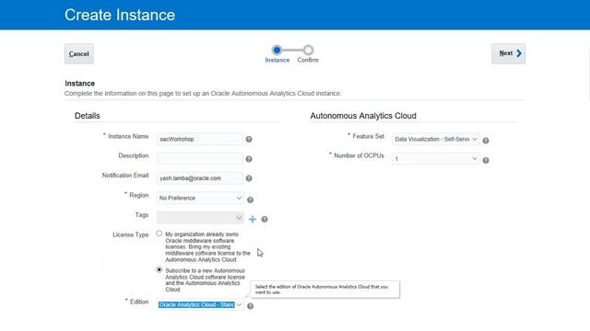Click the Details section heading
Viewport: 590px width, 331px height.
pos(88,116)
